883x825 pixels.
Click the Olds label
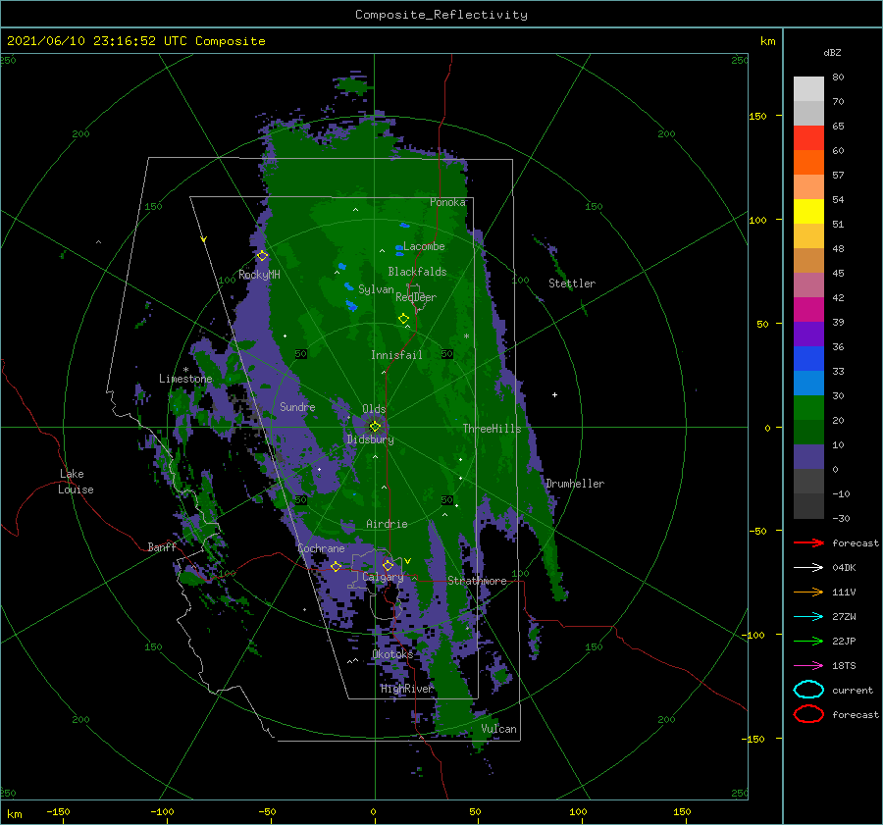374,409
